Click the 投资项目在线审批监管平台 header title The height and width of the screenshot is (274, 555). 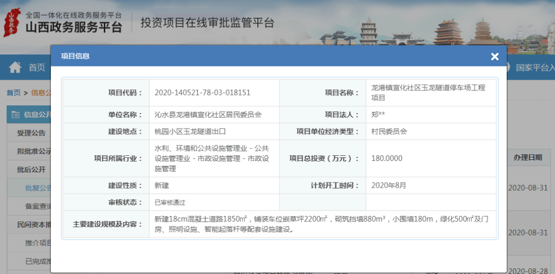point(208,23)
